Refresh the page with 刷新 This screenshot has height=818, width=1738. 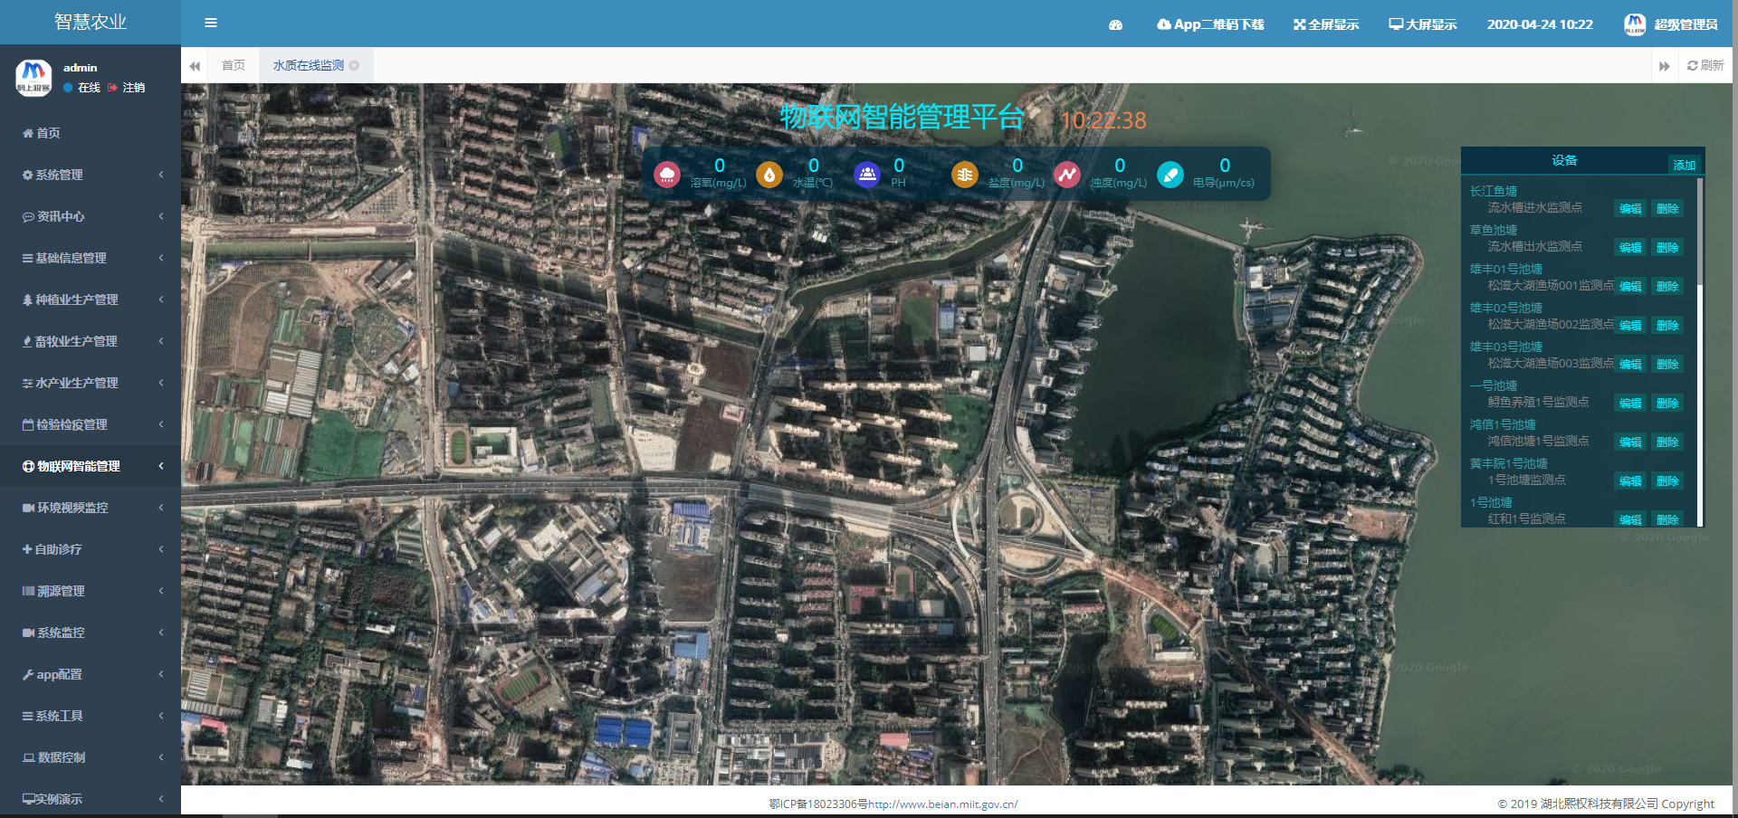1705,65
